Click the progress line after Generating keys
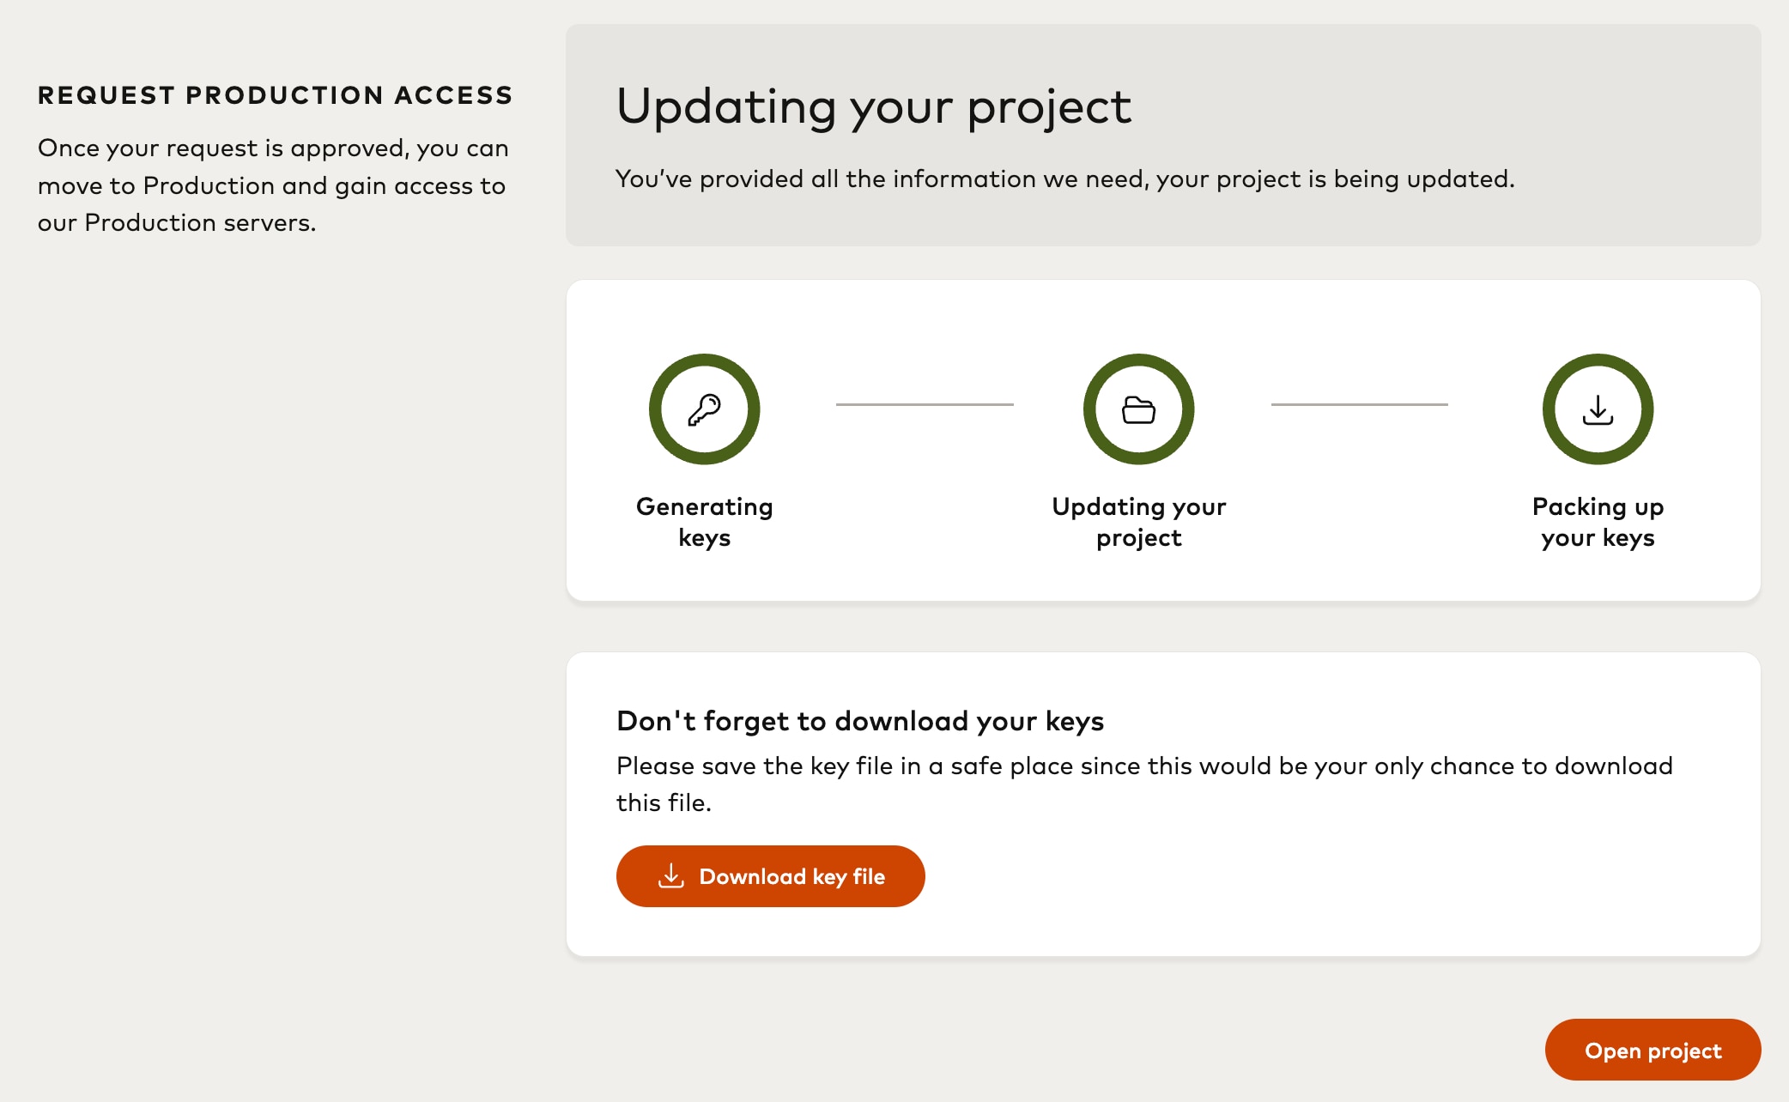The width and height of the screenshot is (1789, 1102). pyautogui.click(x=925, y=404)
